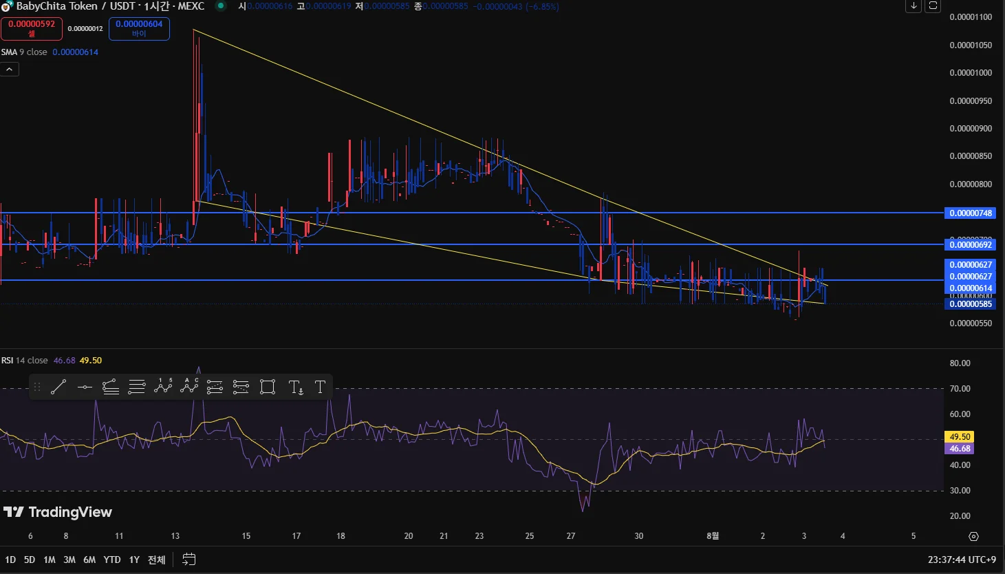Select the Trend Line drawing tool
The height and width of the screenshot is (574, 1005).
[58, 387]
